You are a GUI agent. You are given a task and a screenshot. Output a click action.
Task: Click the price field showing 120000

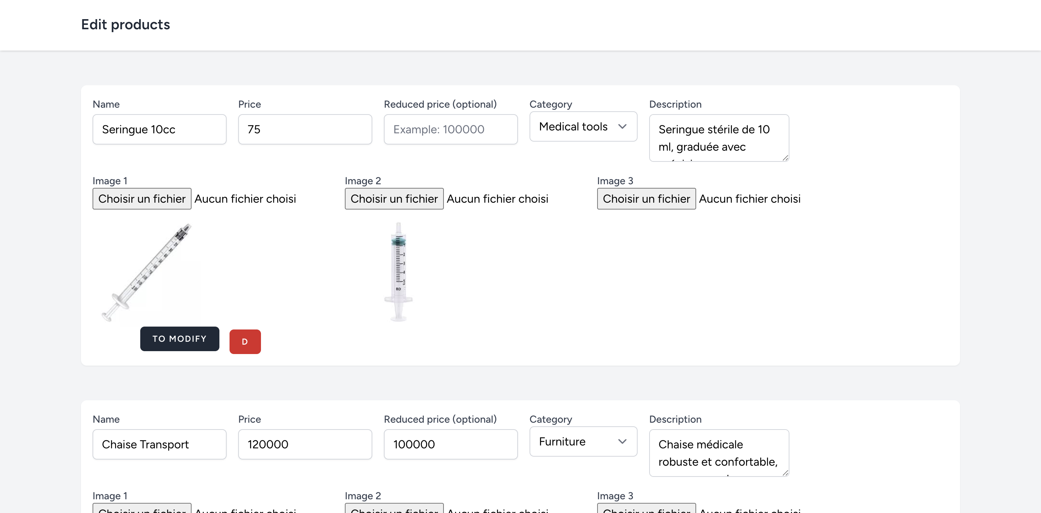click(x=305, y=444)
